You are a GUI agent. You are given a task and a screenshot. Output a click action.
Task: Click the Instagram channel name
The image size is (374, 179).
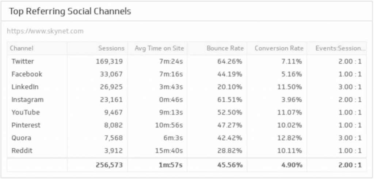click(27, 100)
